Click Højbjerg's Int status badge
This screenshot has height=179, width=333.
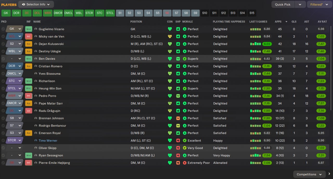tap(28, 163)
